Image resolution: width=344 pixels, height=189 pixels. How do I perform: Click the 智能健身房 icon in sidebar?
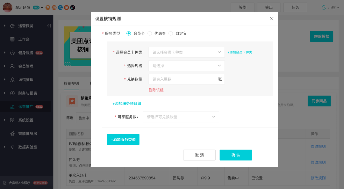(12, 134)
